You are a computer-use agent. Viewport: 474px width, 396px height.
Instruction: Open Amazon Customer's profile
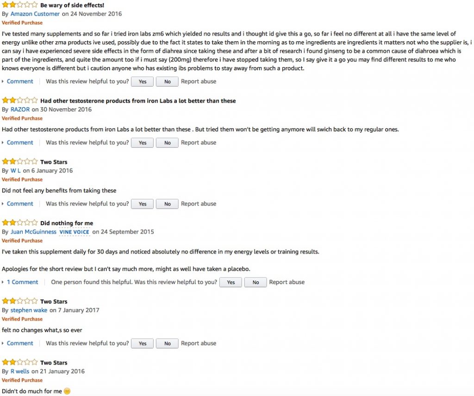(35, 14)
